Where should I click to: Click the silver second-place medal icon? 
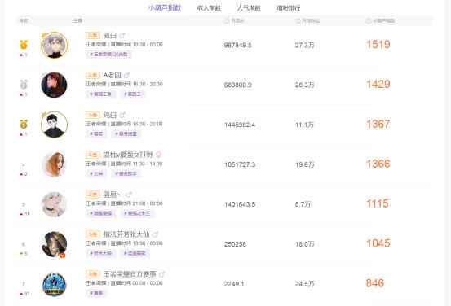tap(24, 85)
